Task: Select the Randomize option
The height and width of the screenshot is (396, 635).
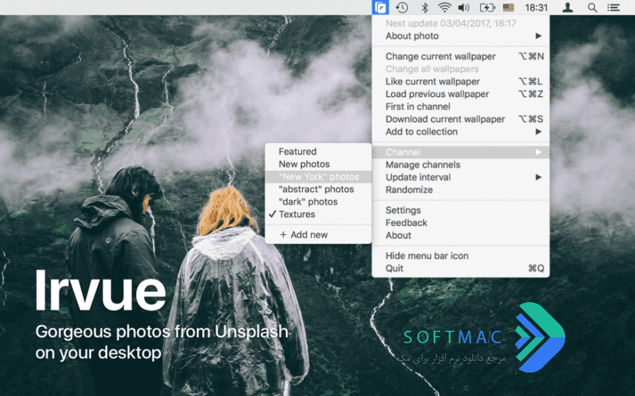Action: click(461, 189)
